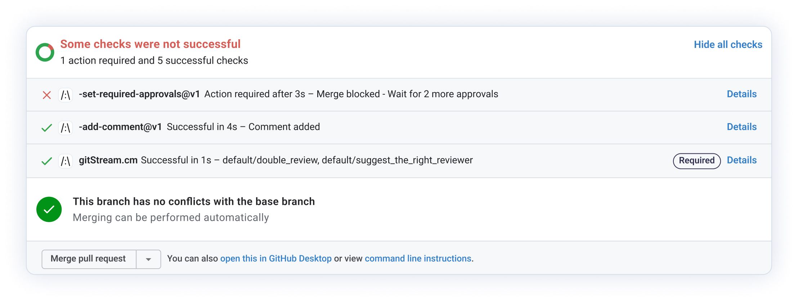Open this in GitHub Desktop link
This screenshot has height=301, width=798.
coord(276,259)
